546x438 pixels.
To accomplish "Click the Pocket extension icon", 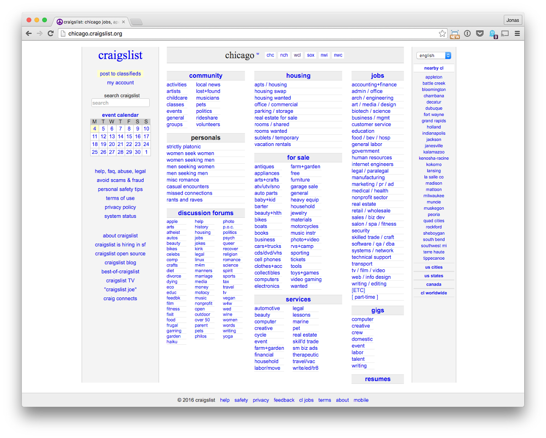I will pos(480,34).
